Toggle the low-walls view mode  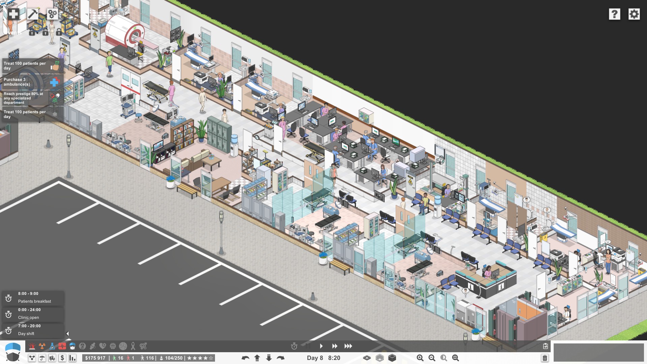(380, 358)
